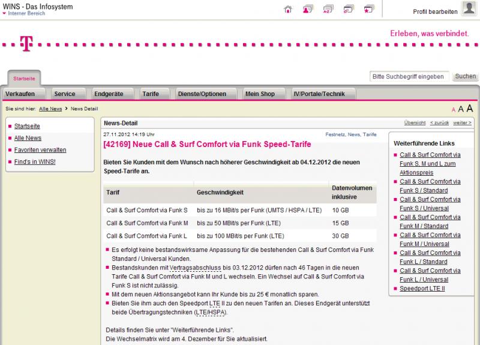This screenshot has width=480, height=345.
Task: Click the News category tag
Action: pyautogui.click(x=354, y=134)
